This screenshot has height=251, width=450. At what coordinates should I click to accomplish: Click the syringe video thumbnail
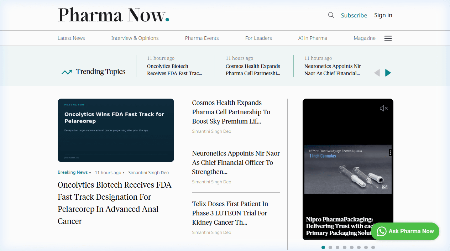(x=348, y=169)
